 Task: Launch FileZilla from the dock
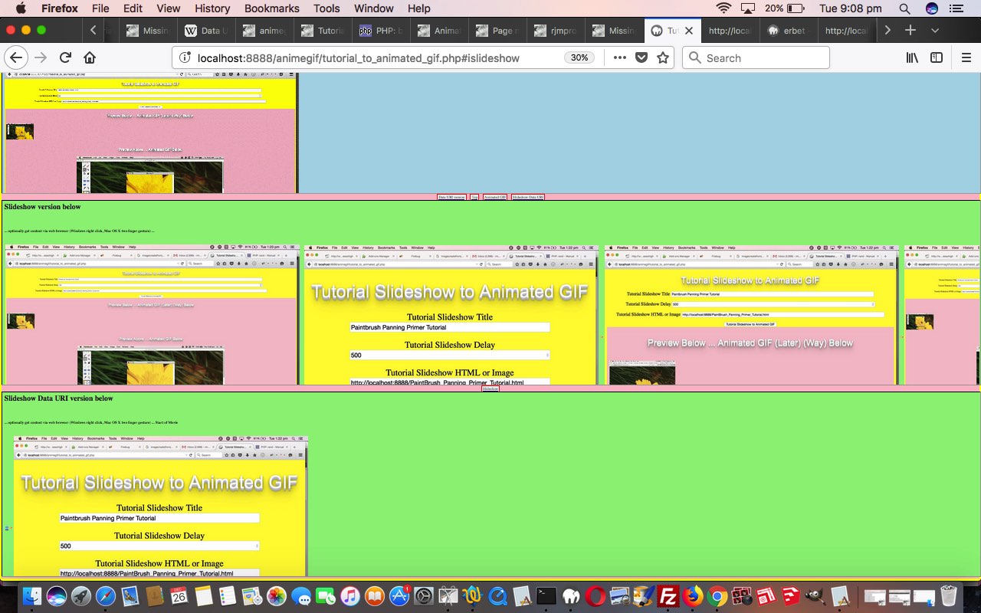[668, 596]
